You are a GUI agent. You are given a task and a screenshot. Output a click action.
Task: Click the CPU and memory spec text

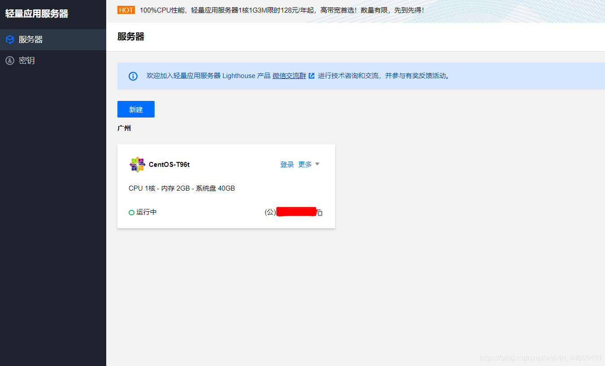click(x=181, y=188)
